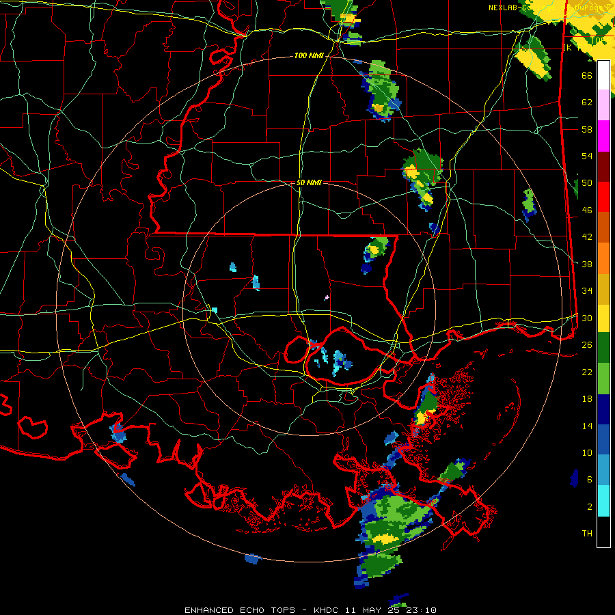Click the "22" legend value
Screen dimensions: 615x615
[x=587, y=372]
